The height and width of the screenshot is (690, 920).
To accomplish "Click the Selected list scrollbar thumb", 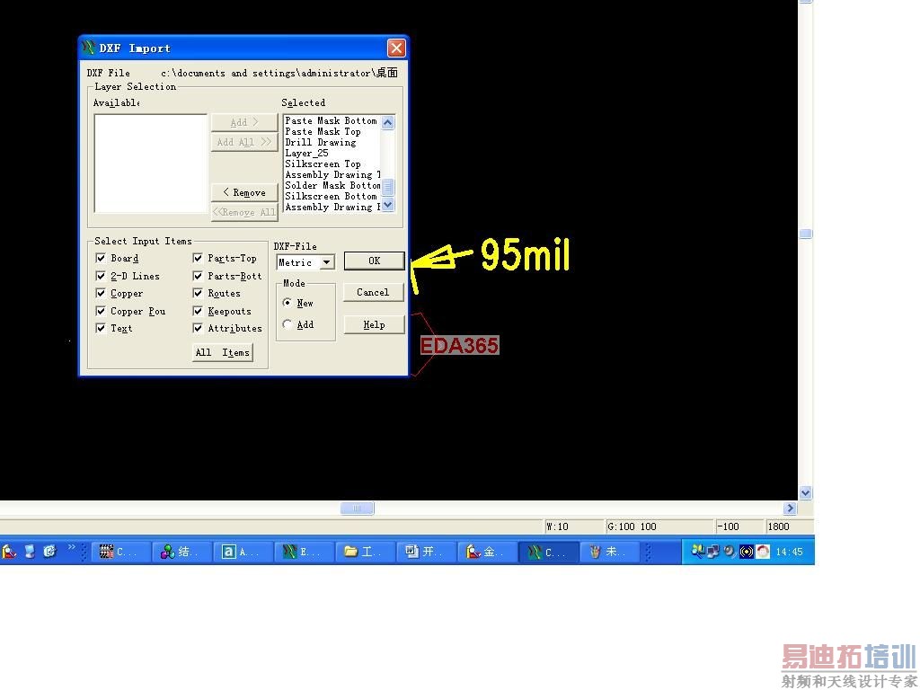I will [388, 187].
